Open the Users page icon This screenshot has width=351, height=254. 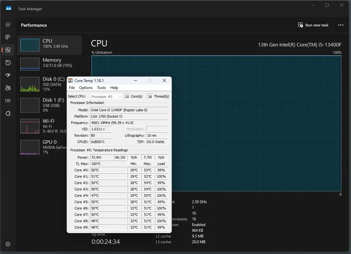pyautogui.click(x=8, y=88)
